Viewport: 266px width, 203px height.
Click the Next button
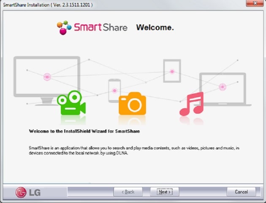(x=164, y=192)
